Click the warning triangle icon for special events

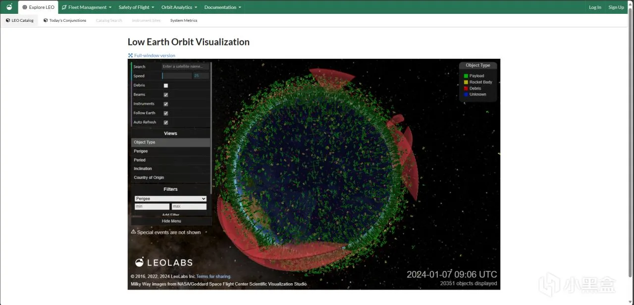[x=133, y=232]
